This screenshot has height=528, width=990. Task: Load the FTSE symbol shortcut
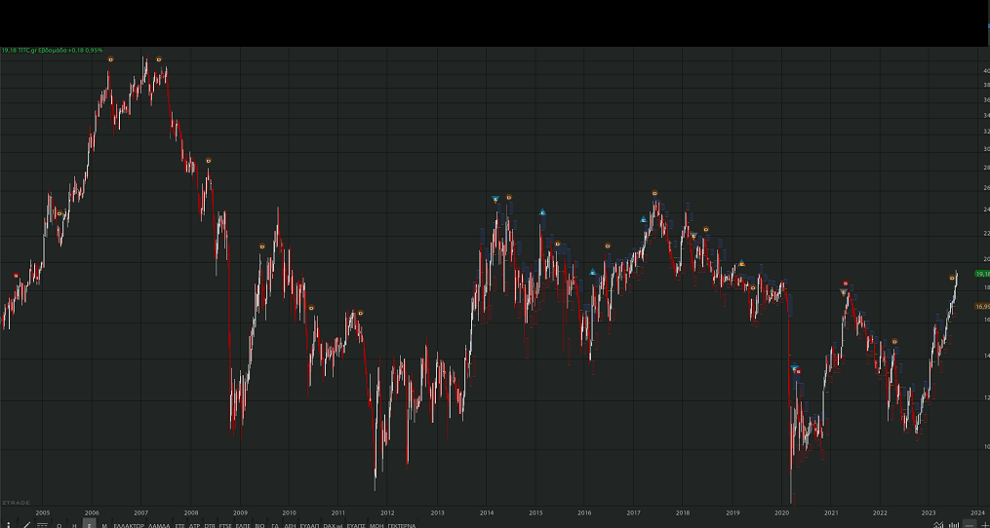click(225, 525)
